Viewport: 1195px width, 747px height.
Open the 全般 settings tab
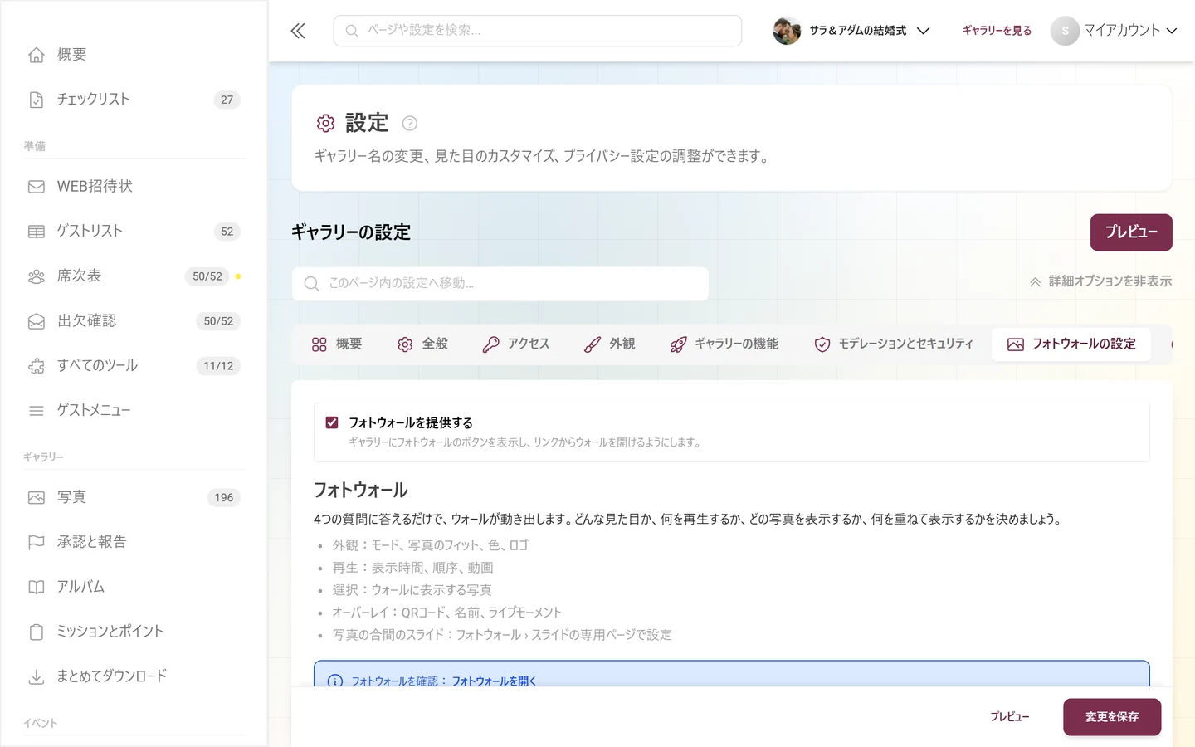click(x=422, y=344)
